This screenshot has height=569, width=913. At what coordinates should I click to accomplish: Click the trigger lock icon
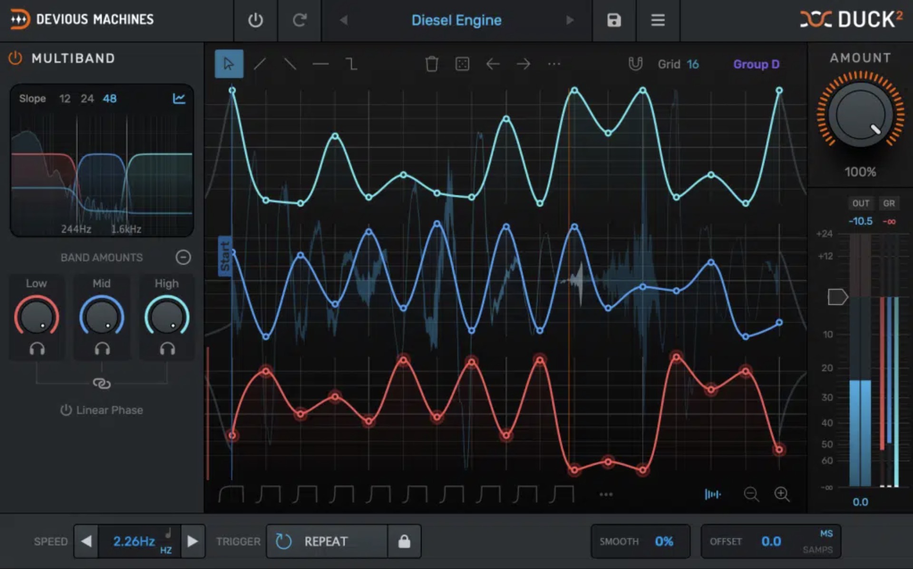404,541
